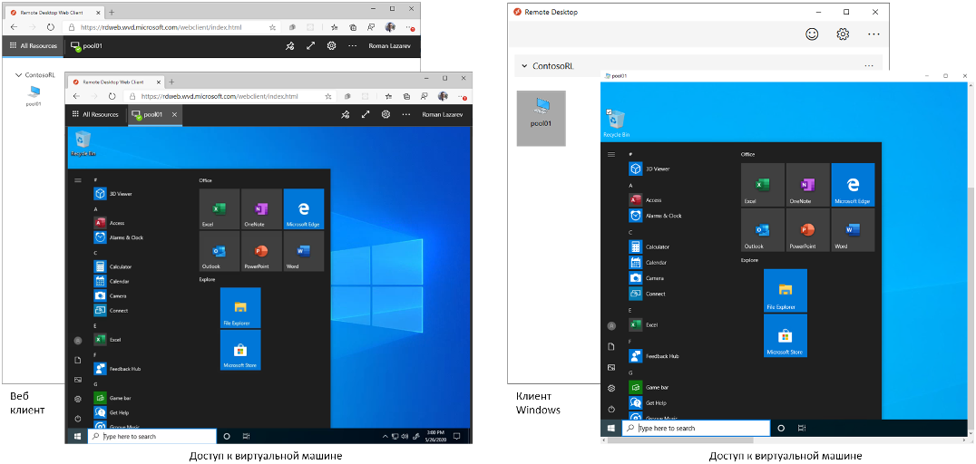The width and height of the screenshot is (976, 464).
Task: Switch to pool01 tab in background web client
Action: pyautogui.click(x=86, y=46)
